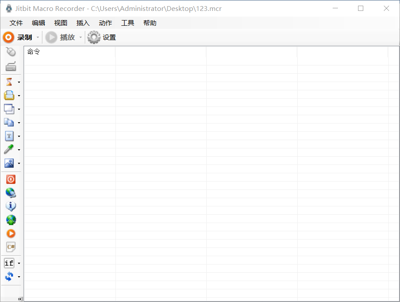
Task: Open the 文件 menu
Action: (x=16, y=23)
